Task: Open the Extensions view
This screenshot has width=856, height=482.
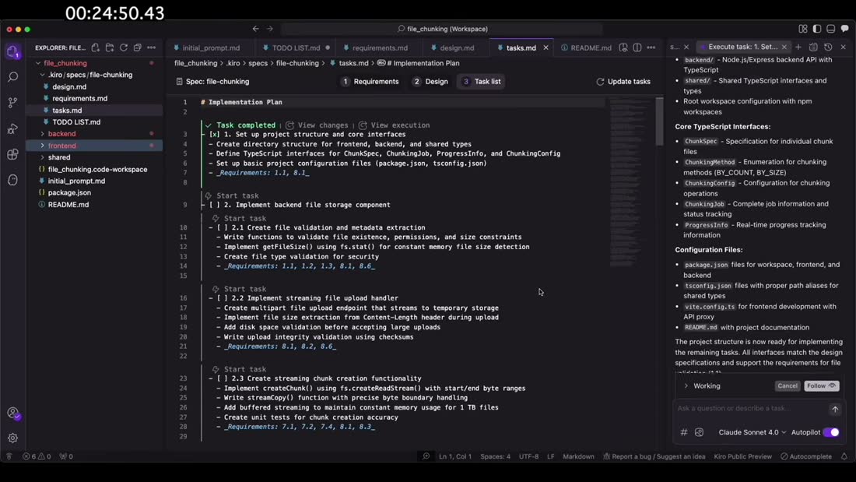Action: [x=12, y=154]
